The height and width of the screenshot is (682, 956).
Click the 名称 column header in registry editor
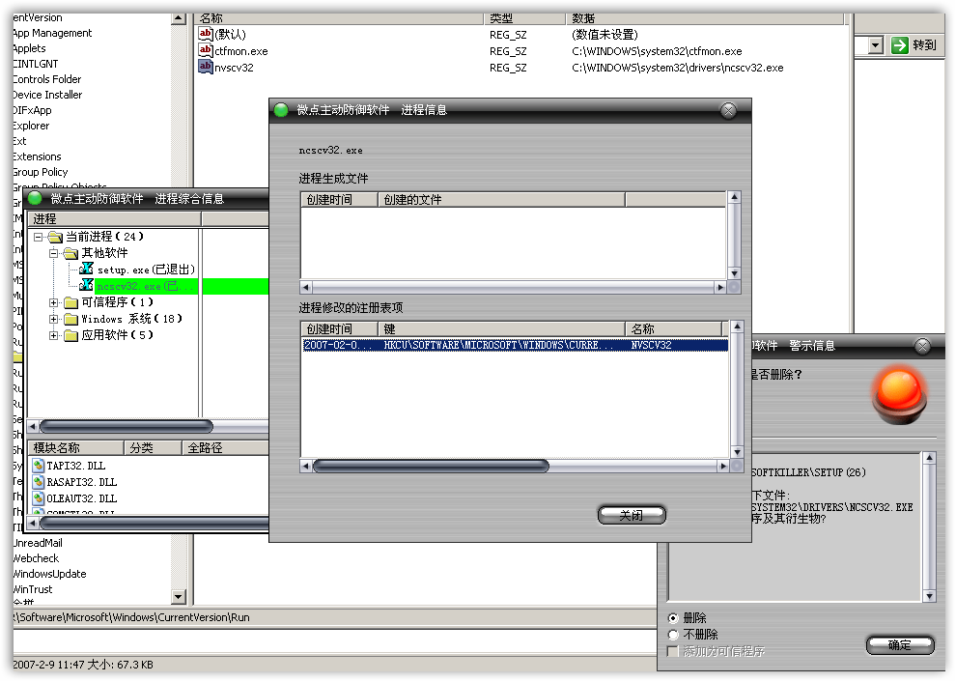[x=339, y=18]
